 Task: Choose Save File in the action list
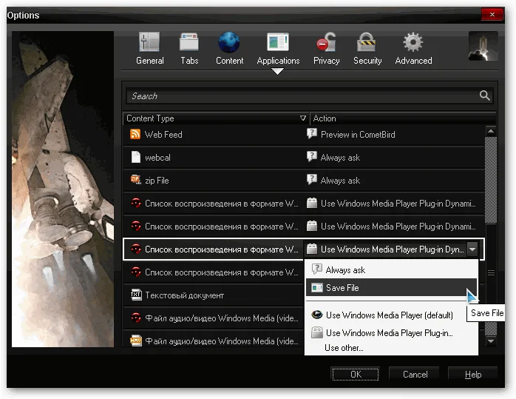point(342,288)
